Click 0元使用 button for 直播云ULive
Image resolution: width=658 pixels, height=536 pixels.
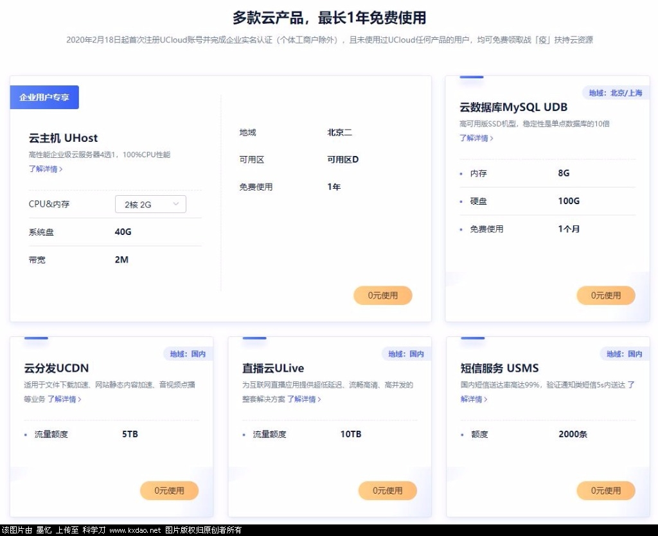[x=387, y=490]
